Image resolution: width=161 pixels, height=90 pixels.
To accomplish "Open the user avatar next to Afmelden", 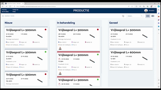I will (146, 10).
